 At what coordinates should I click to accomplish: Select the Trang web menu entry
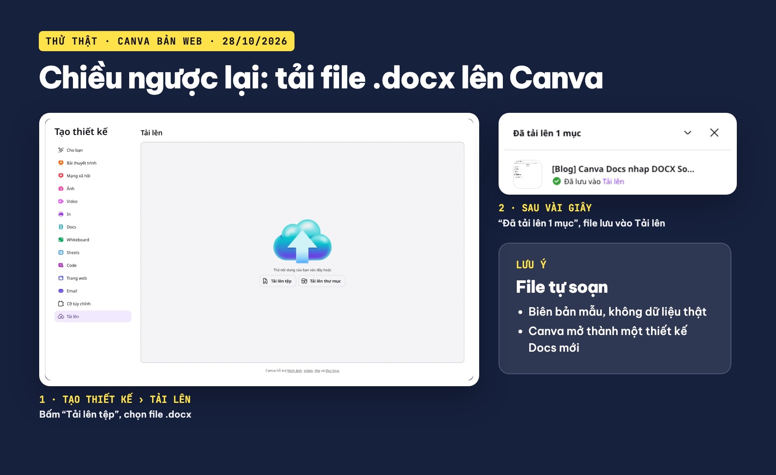pyautogui.click(x=93, y=278)
